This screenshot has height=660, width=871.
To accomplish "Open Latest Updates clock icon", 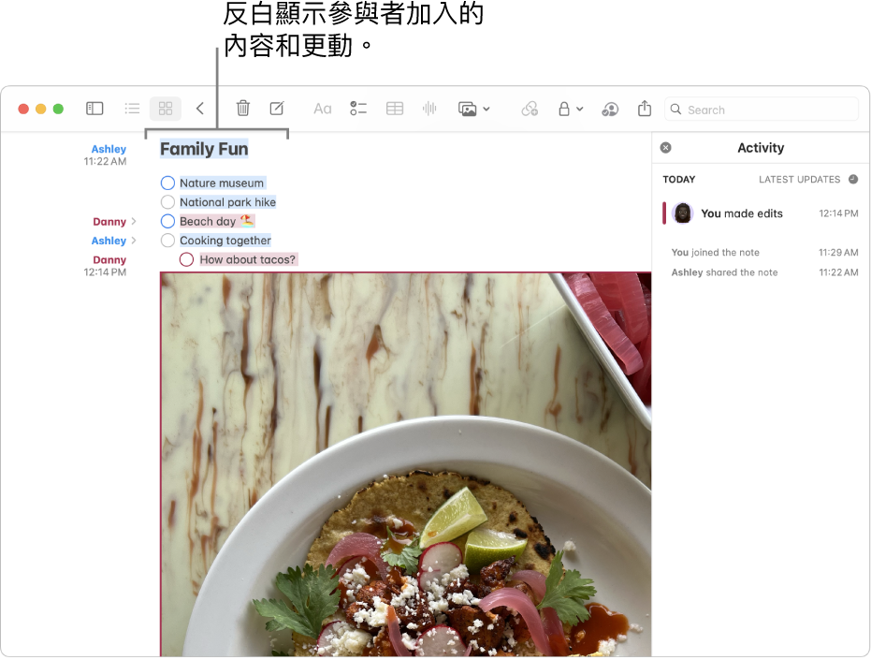I will [x=853, y=179].
